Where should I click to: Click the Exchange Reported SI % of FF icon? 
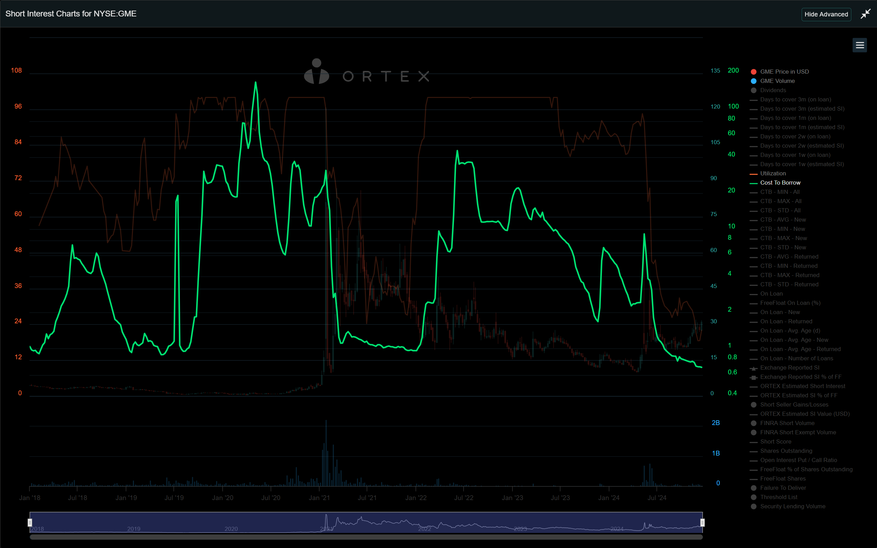click(754, 377)
